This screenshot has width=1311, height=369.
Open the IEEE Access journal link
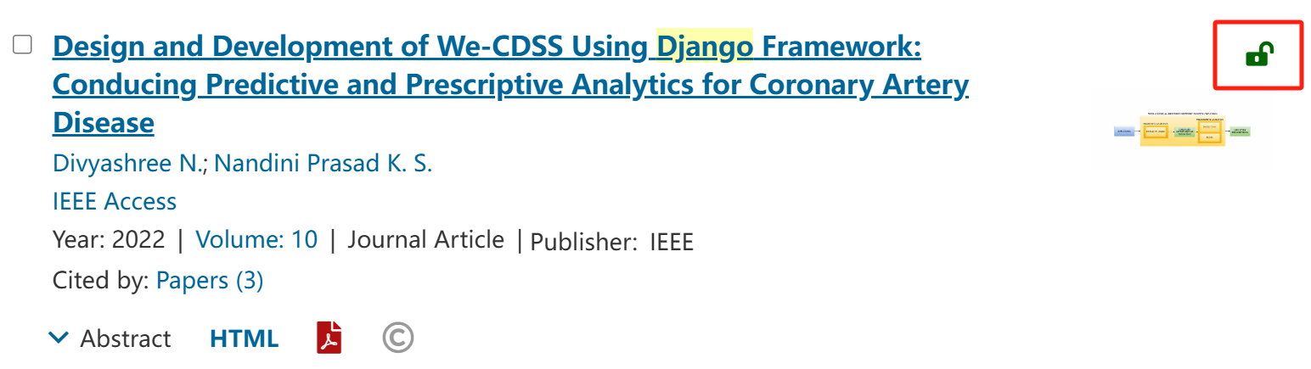pyautogui.click(x=115, y=201)
